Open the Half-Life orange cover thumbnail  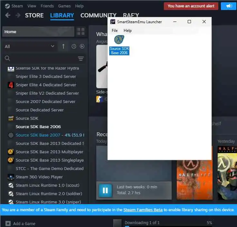click(194, 180)
